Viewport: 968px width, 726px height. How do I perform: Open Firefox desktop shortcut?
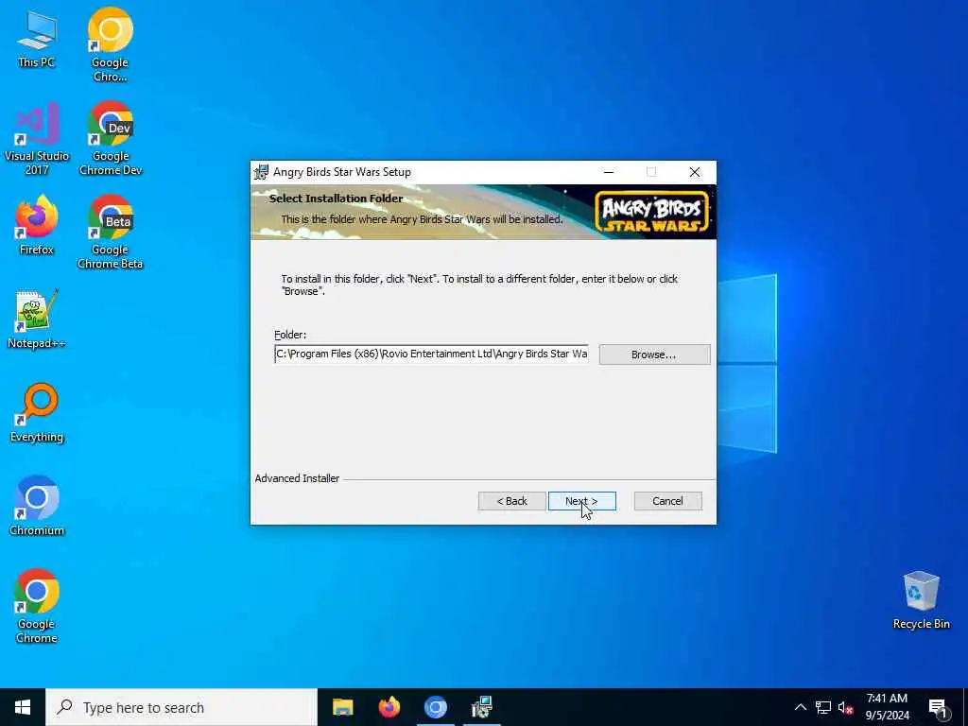pos(37,225)
